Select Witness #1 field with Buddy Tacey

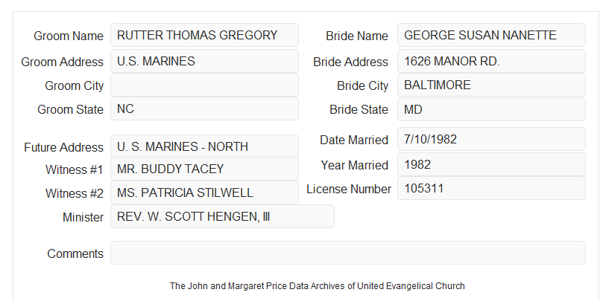point(204,169)
